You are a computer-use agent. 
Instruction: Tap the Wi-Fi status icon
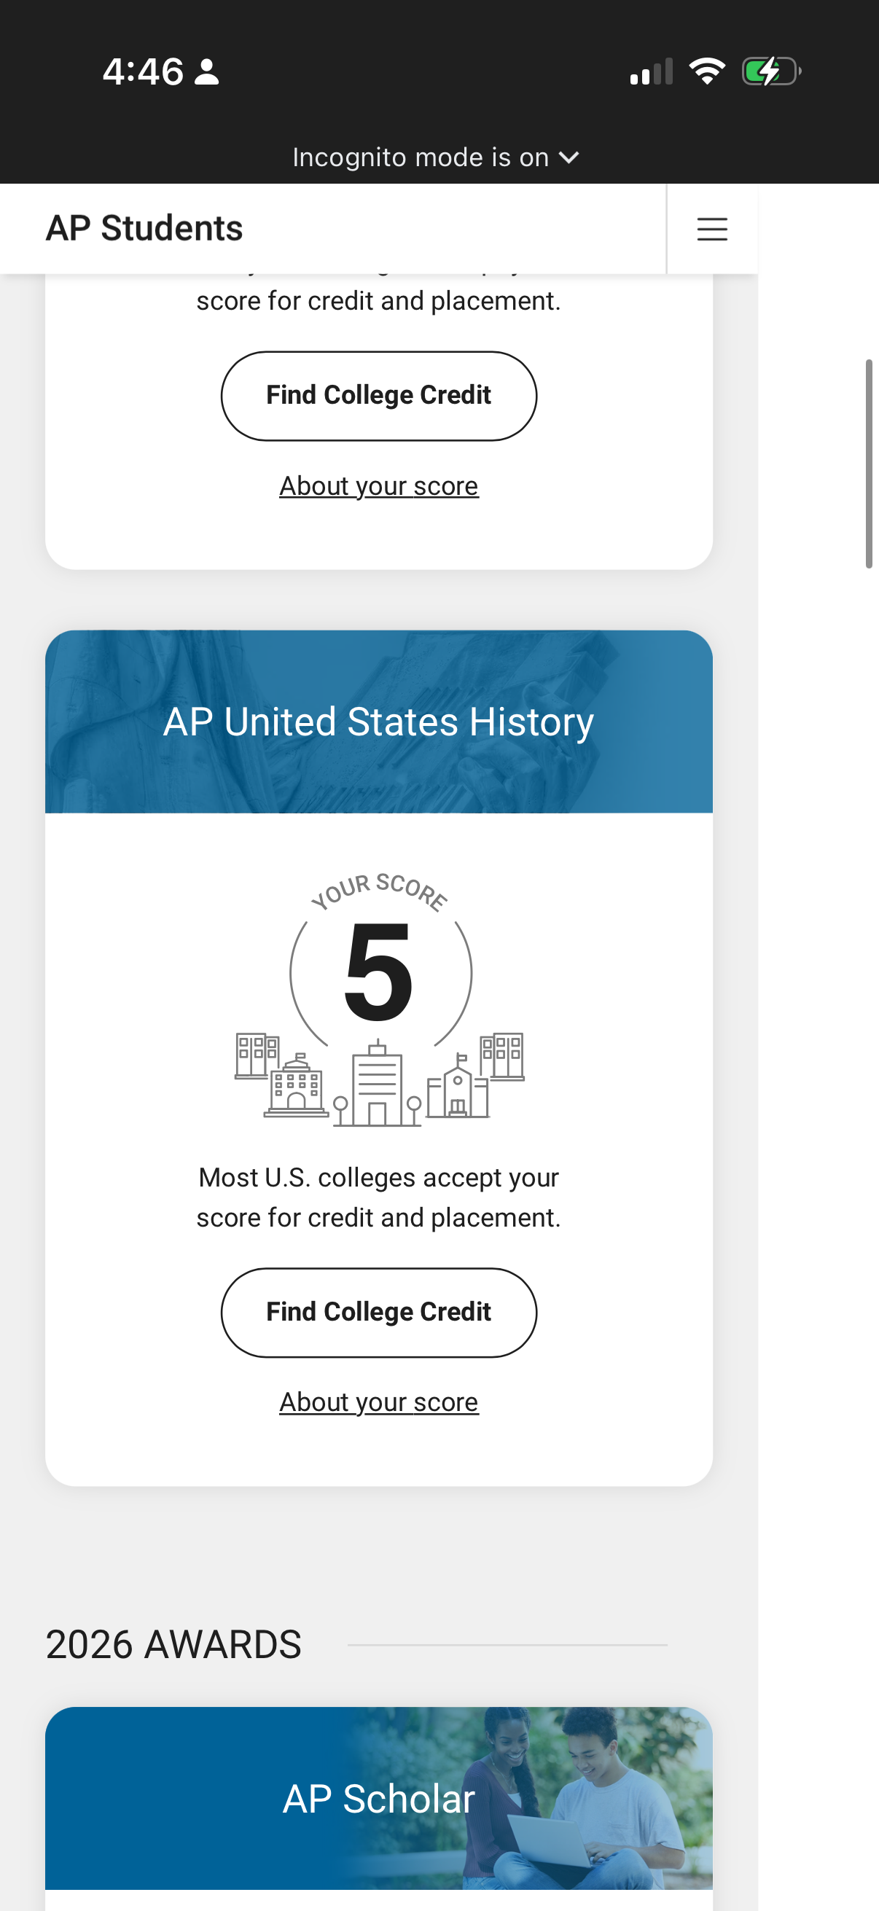click(x=707, y=71)
